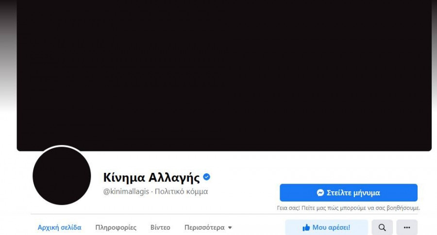Open the black circular profile picture

(62, 176)
